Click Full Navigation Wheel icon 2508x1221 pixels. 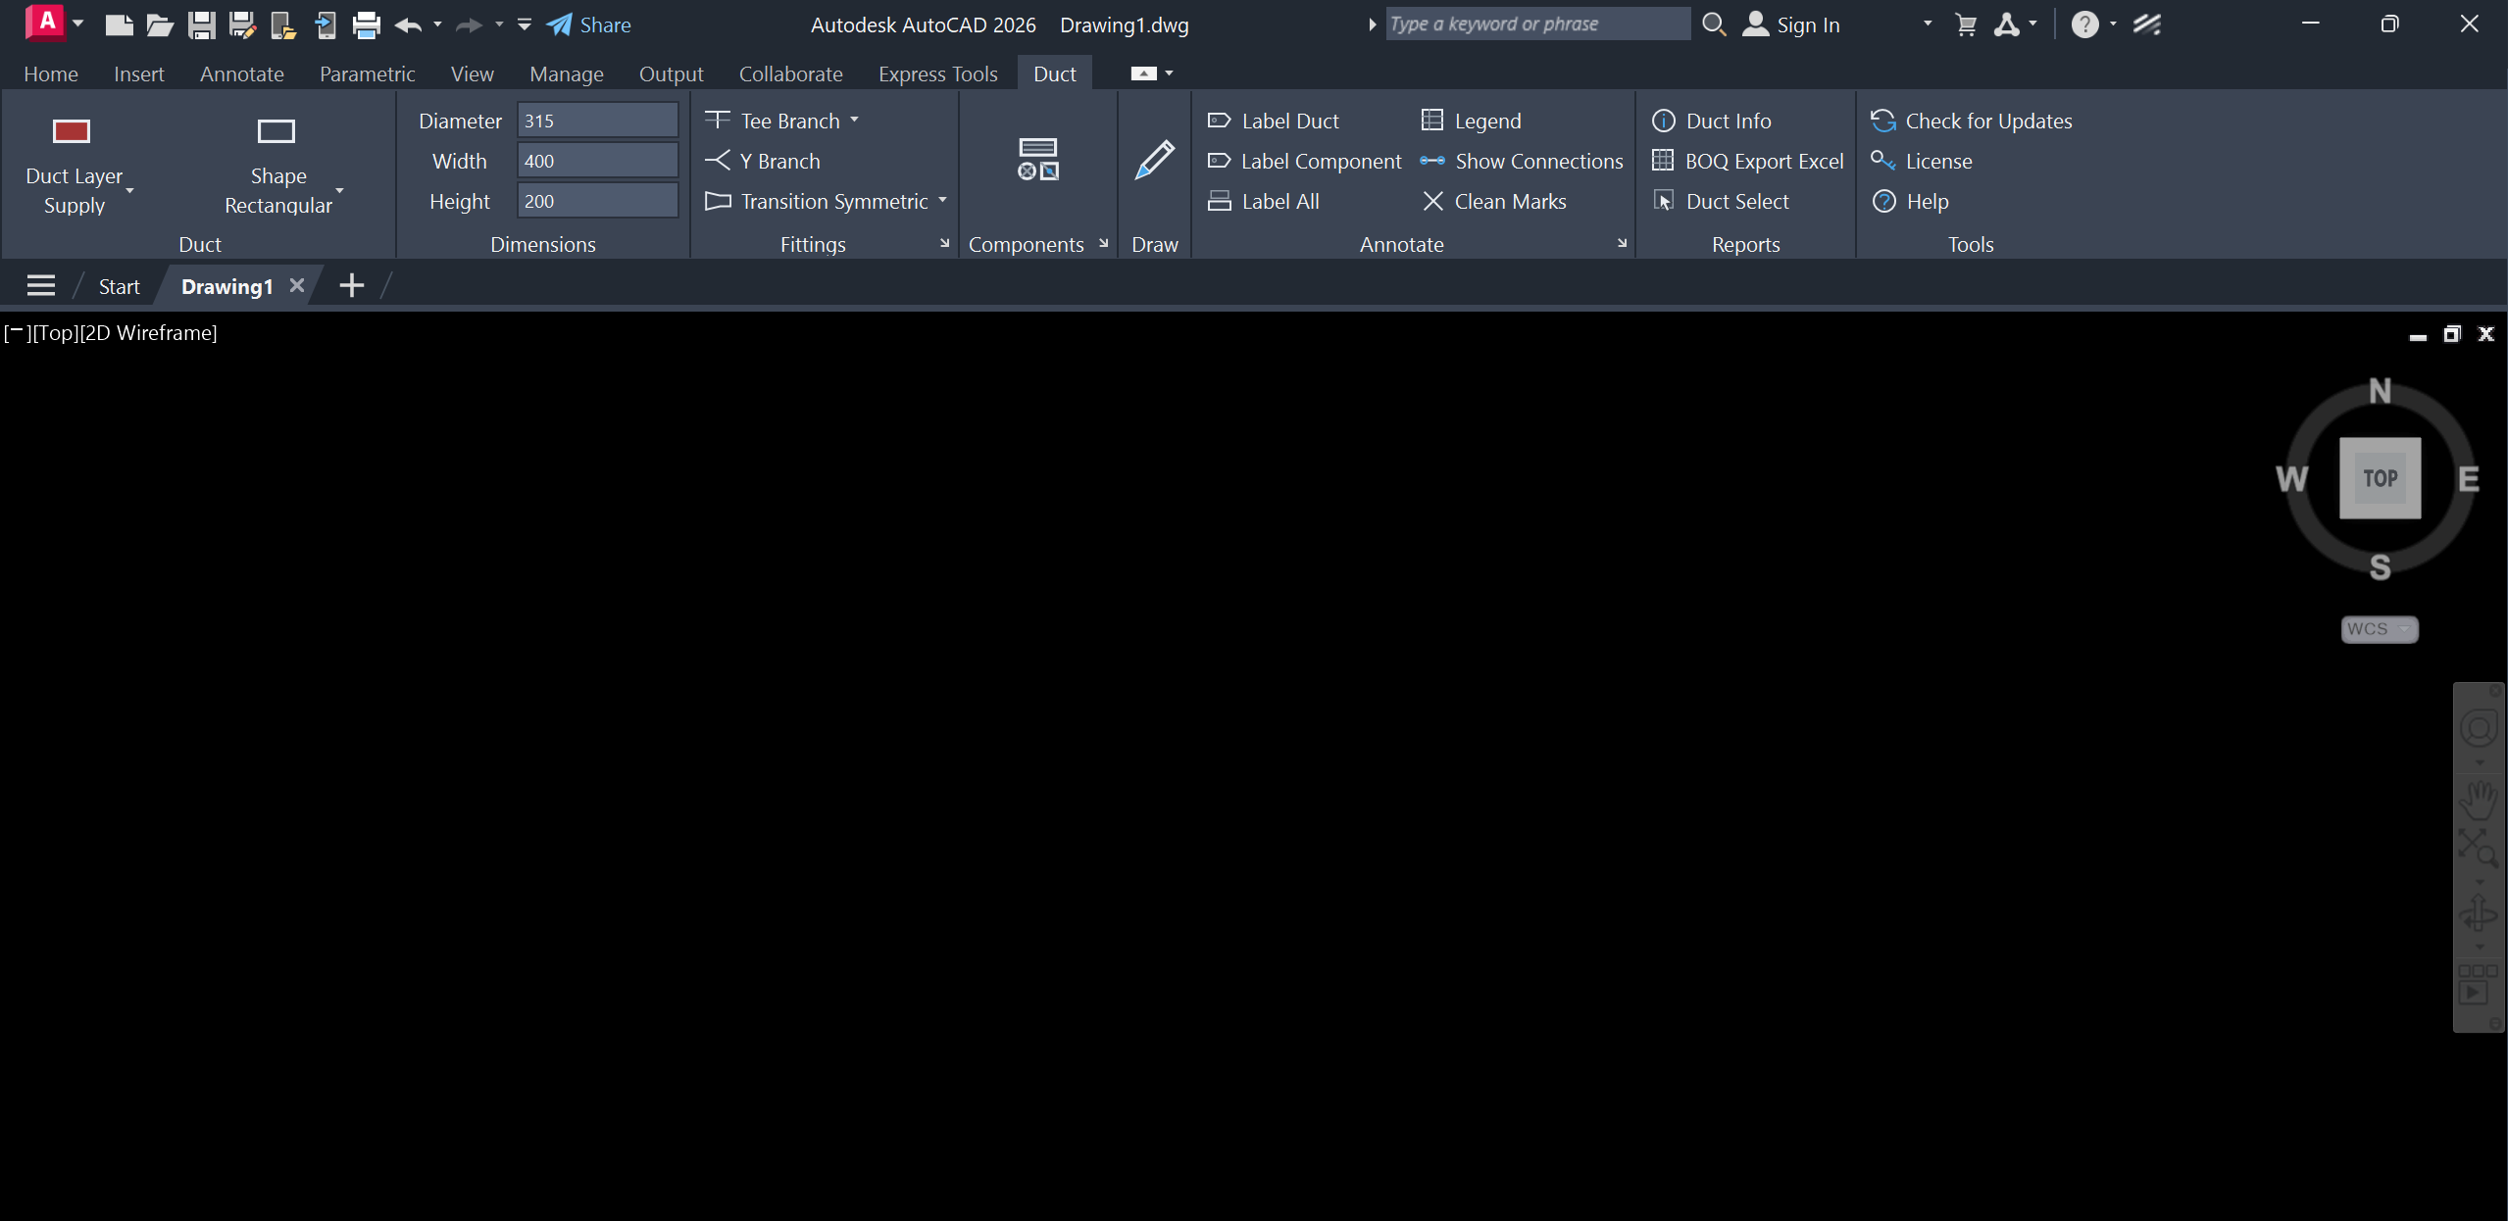[x=2478, y=729]
